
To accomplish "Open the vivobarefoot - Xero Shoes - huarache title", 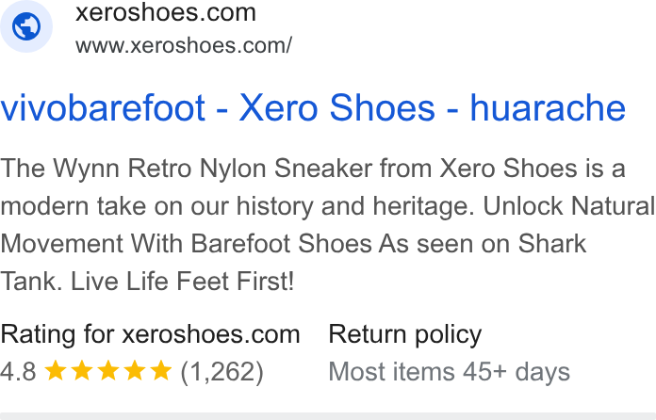I will [313, 107].
